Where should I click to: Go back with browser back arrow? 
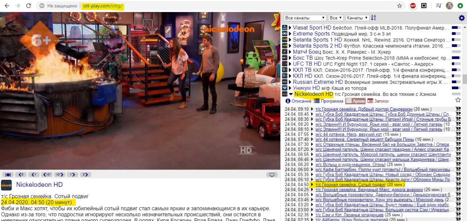point(7,6)
